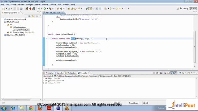This screenshot has height=111, width=198.
Task: Restart Tomcat using the toolbar cat icon
Action: [33, 9]
